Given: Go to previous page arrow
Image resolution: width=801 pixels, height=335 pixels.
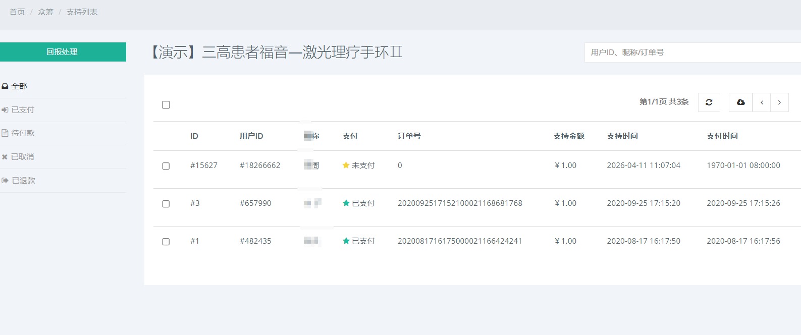Looking at the screenshot, I should (x=762, y=102).
